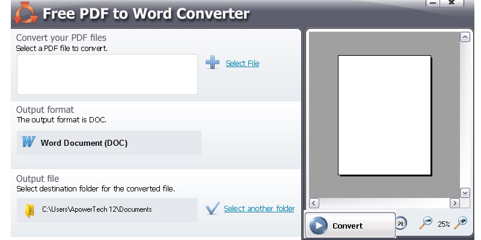Image resolution: width=481 pixels, height=240 pixels.
Task: Close the converter window
Action: pyautogui.click(x=452, y=2)
